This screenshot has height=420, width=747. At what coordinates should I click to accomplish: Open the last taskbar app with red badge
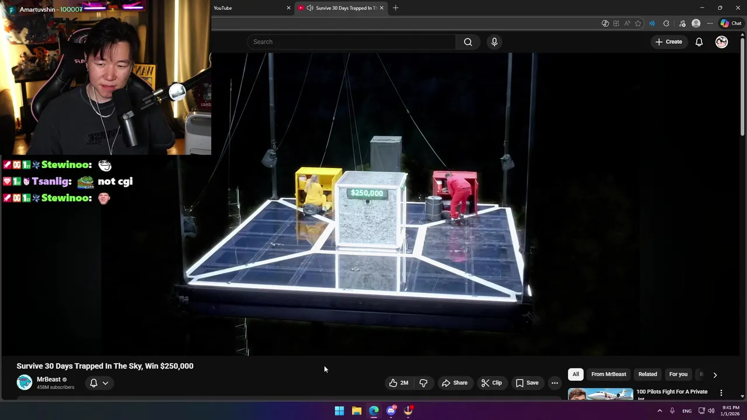[x=408, y=411]
